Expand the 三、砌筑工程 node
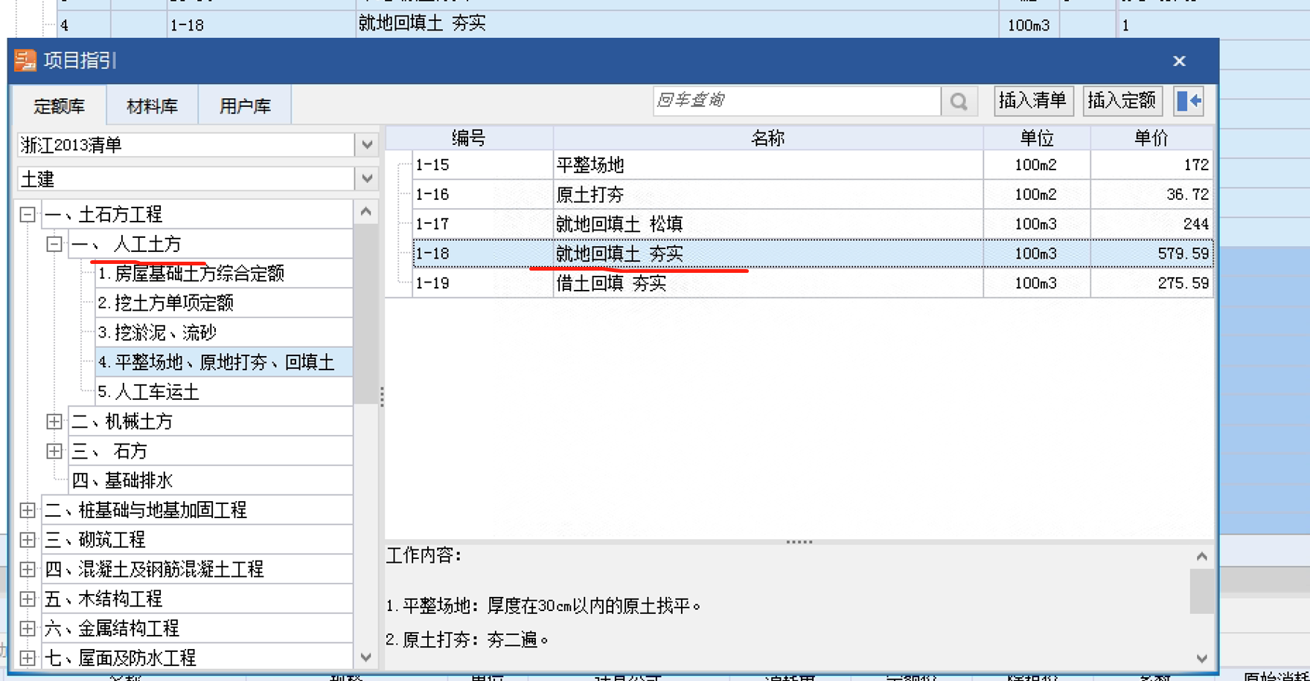This screenshot has height=681, width=1310. pos(28,540)
